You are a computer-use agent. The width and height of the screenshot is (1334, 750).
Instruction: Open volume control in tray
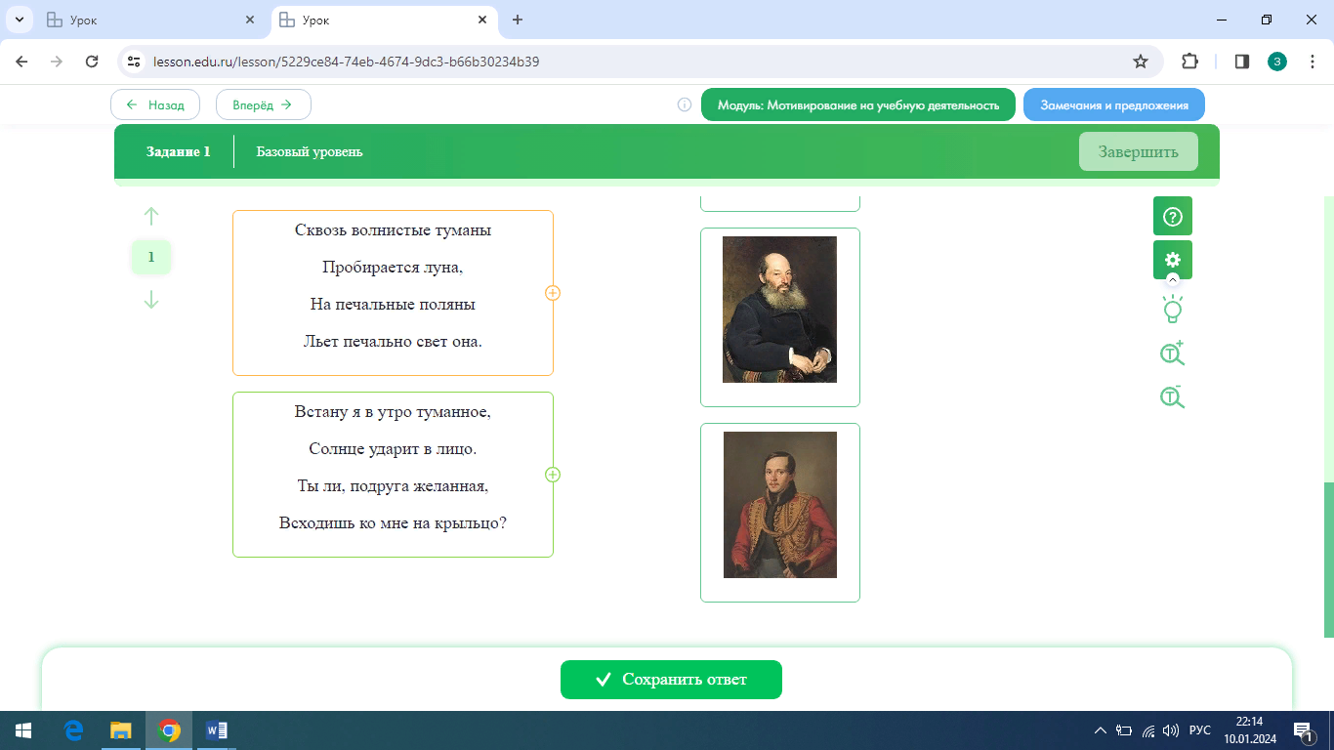click(x=1171, y=730)
